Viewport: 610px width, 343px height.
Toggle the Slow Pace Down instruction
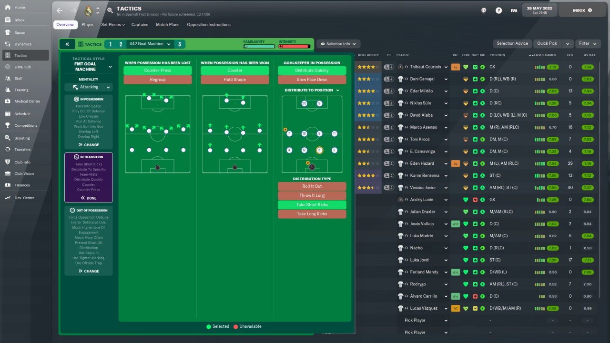[x=312, y=80]
